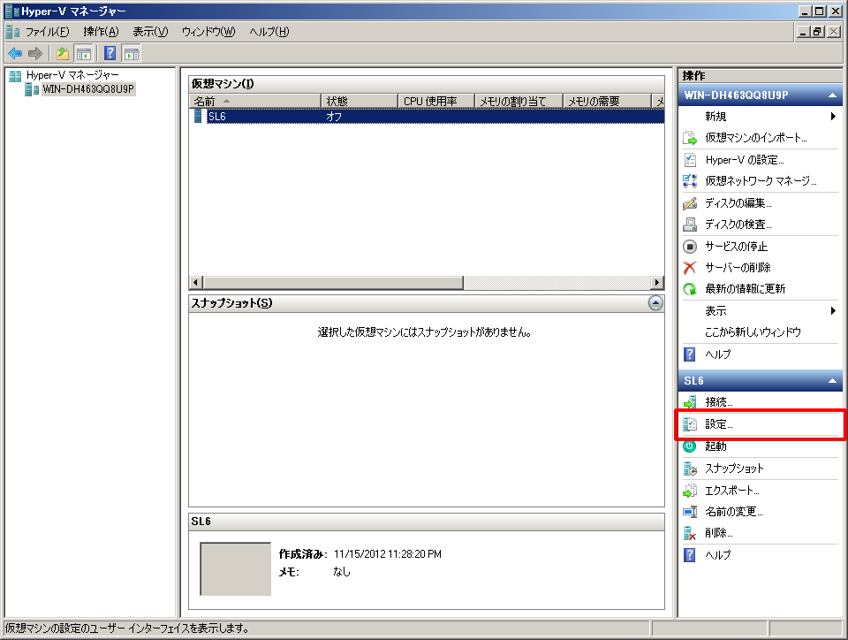Click the Up one level folder icon
Screen dimensions: 848x640
click(63, 53)
